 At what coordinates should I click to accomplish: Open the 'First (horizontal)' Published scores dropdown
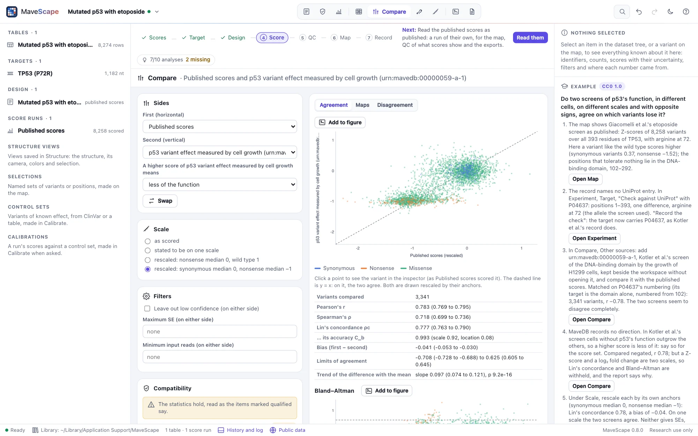(x=220, y=127)
